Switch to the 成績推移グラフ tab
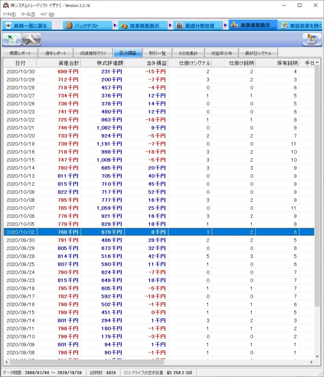This screenshot has height=377, width=324. click(93, 53)
